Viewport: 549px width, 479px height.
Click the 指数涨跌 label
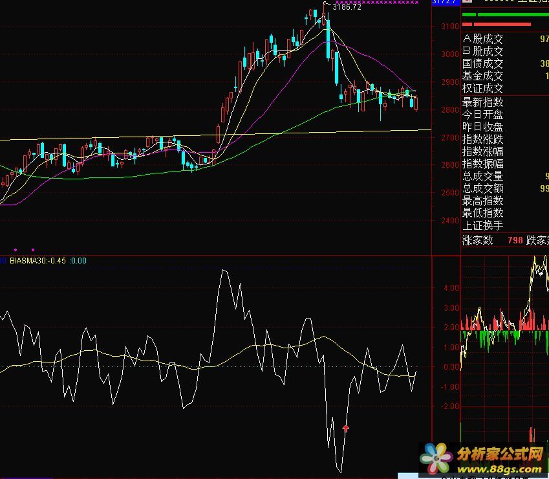click(483, 139)
